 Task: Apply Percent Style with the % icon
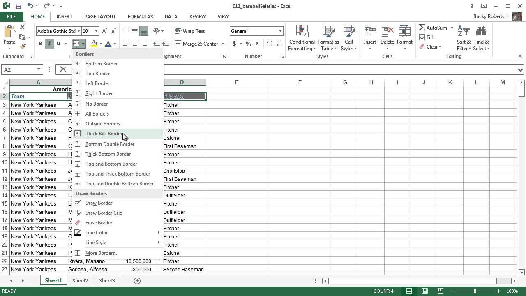[248, 44]
